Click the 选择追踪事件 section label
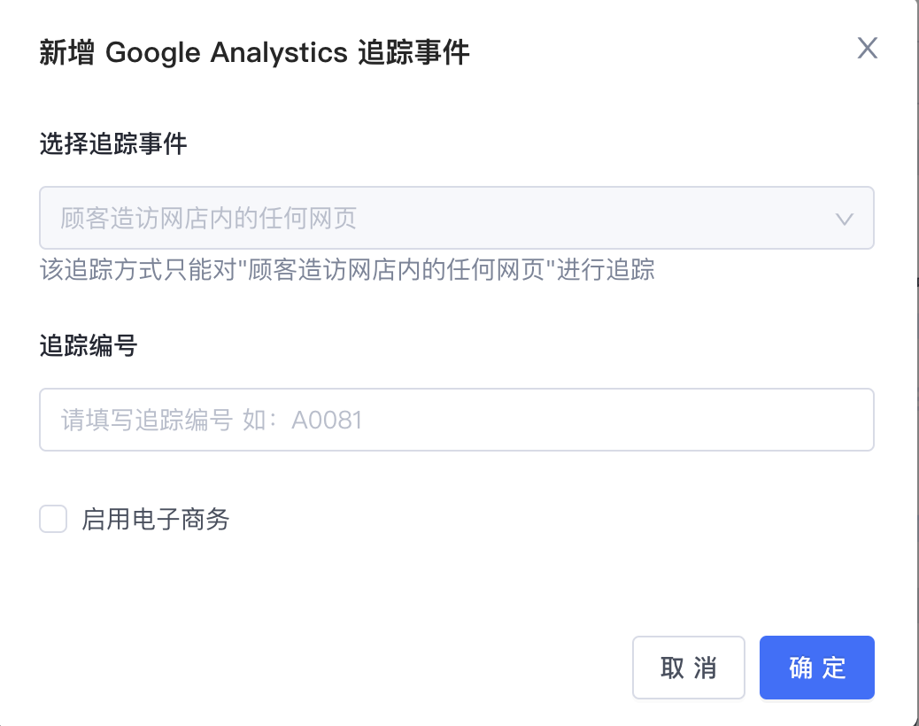The width and height of the screenshot is (919, 726). [113, 144]
